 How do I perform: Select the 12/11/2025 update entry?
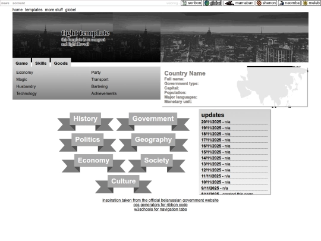point(235,170)
